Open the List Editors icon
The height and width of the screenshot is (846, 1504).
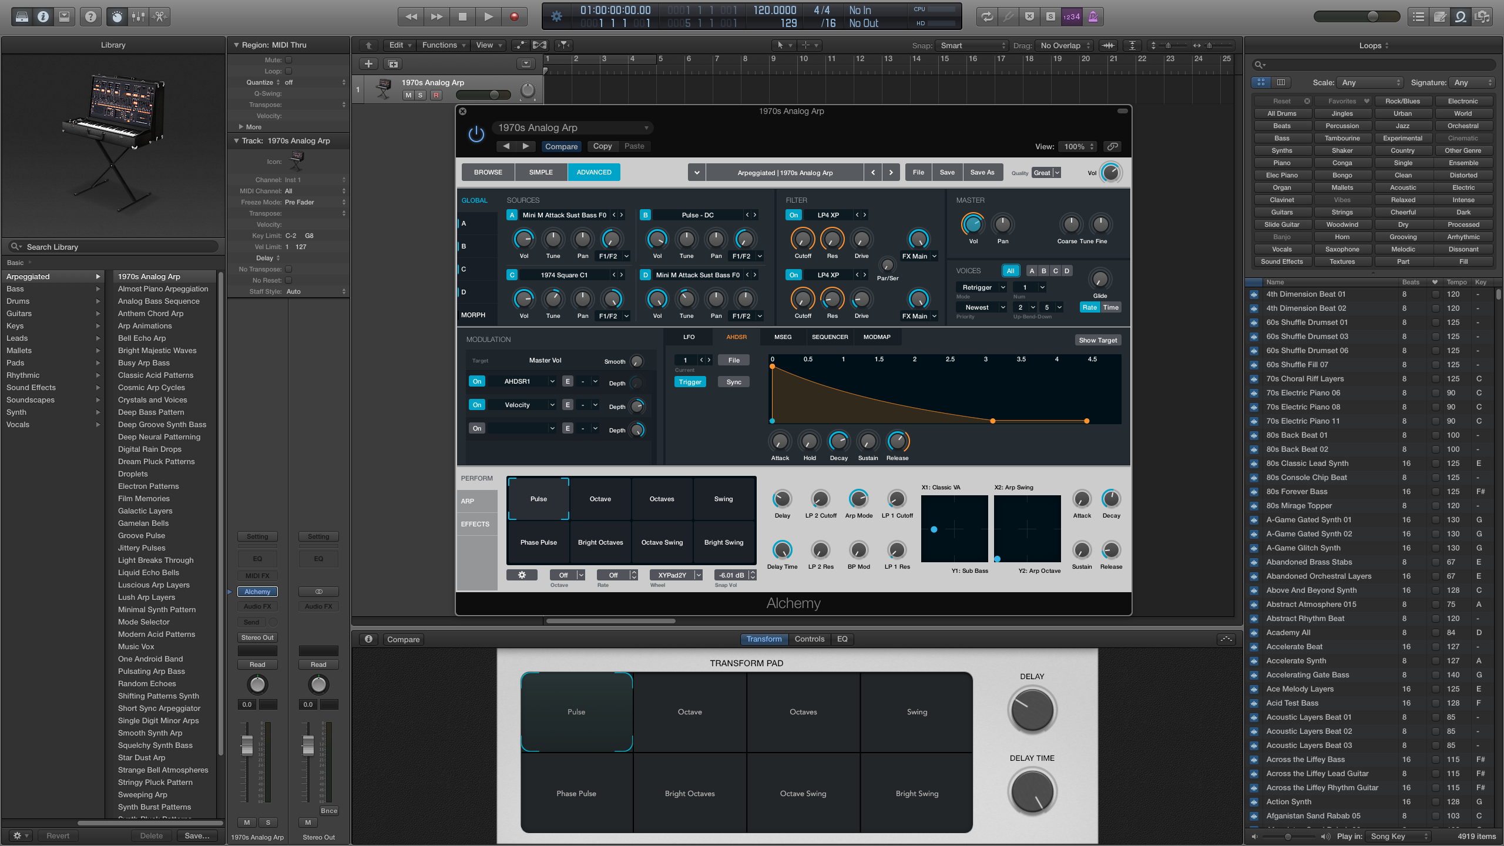(x=1418, y=16)
